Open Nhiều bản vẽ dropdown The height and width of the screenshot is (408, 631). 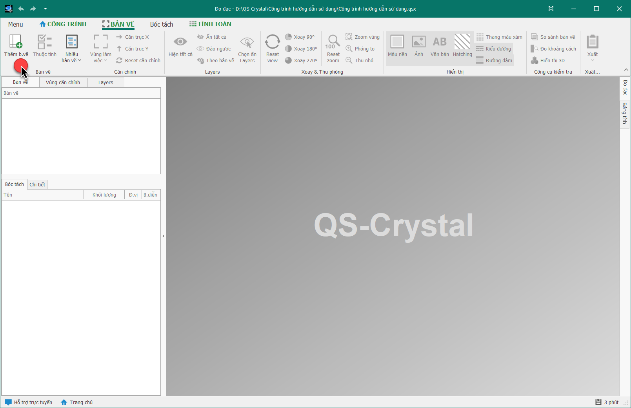(72, 49)
